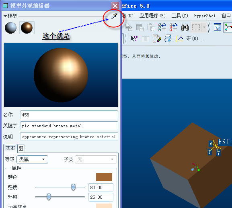Open the selection box dropdown arrow
The width and height of the screenshot is (232, 208).
tap(204, 27)
